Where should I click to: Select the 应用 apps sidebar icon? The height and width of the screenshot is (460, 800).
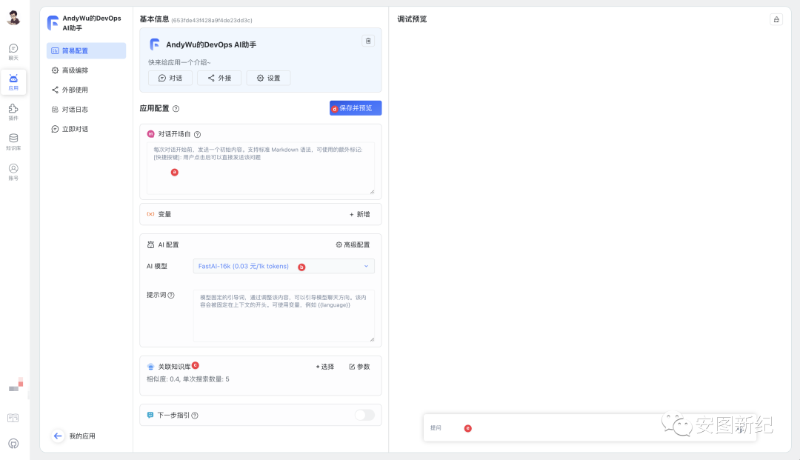click(13, 81)
